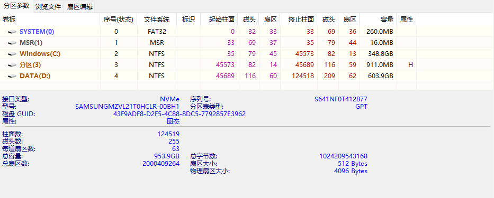The width and height of the screenshot is (494, 198).
Task: Select the Windows(C:) partition row
Action: [208, 54]
